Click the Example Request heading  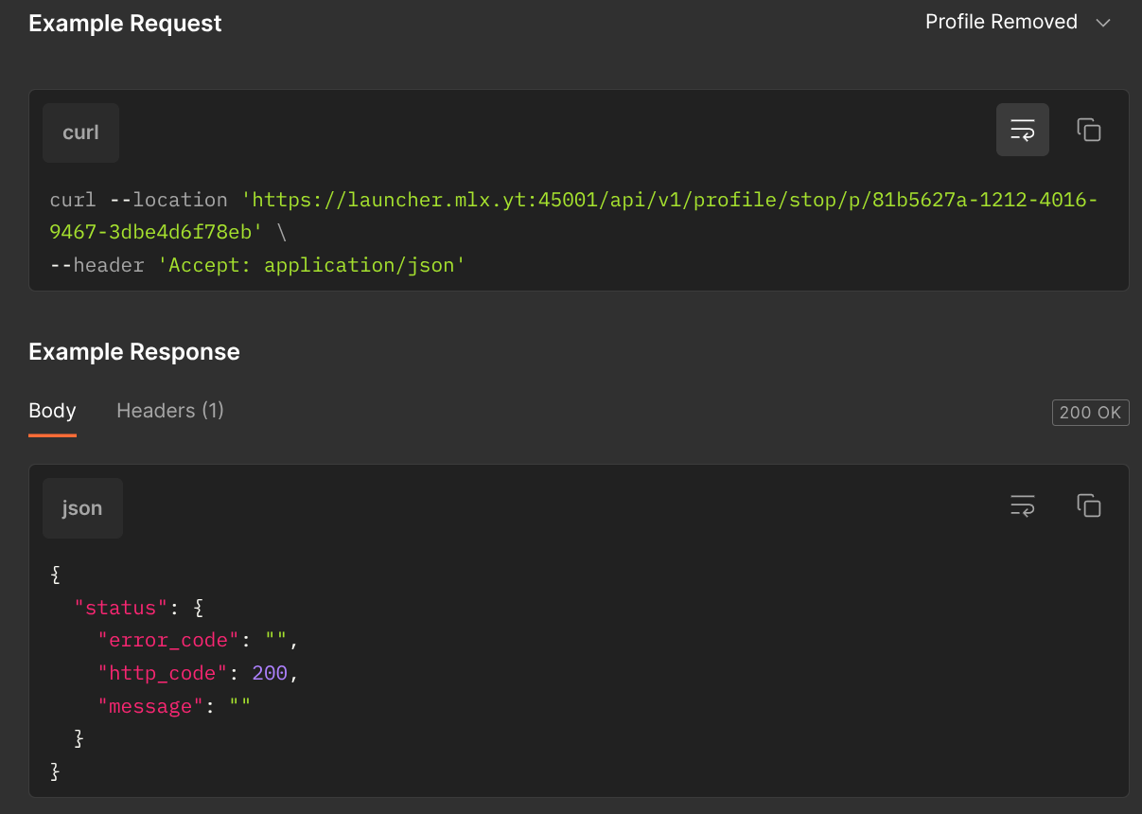[x=125, y=24]
